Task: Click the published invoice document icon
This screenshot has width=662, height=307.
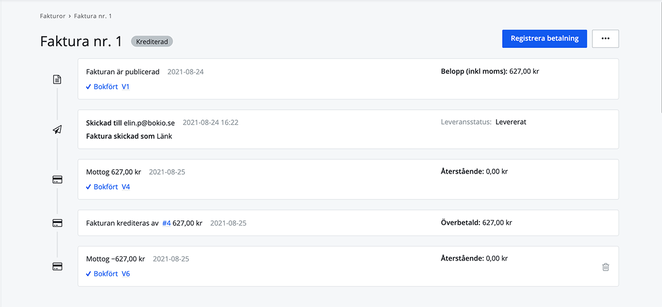Action: (57, 79)
